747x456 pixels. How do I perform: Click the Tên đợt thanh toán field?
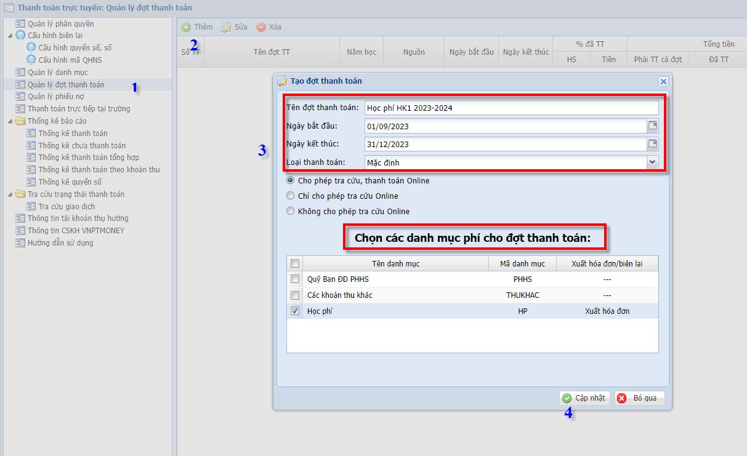tap(511, 108)
